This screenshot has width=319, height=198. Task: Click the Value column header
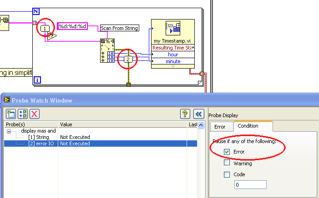122,124
